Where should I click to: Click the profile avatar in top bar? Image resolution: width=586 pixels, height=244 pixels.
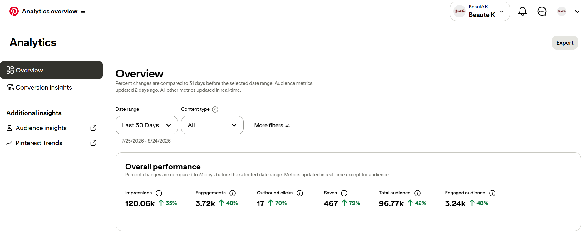pos(562,11)
